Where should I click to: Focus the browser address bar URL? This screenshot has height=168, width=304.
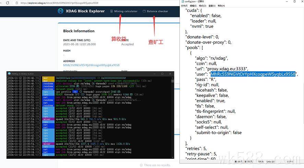[x=59, y=3]
